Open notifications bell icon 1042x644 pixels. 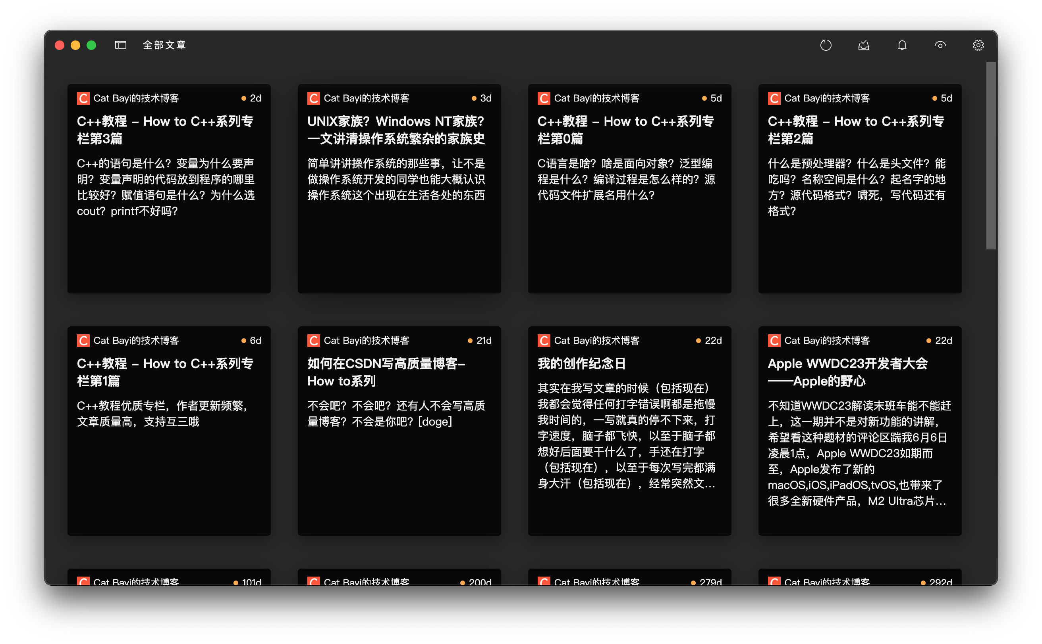coord(902,45)
